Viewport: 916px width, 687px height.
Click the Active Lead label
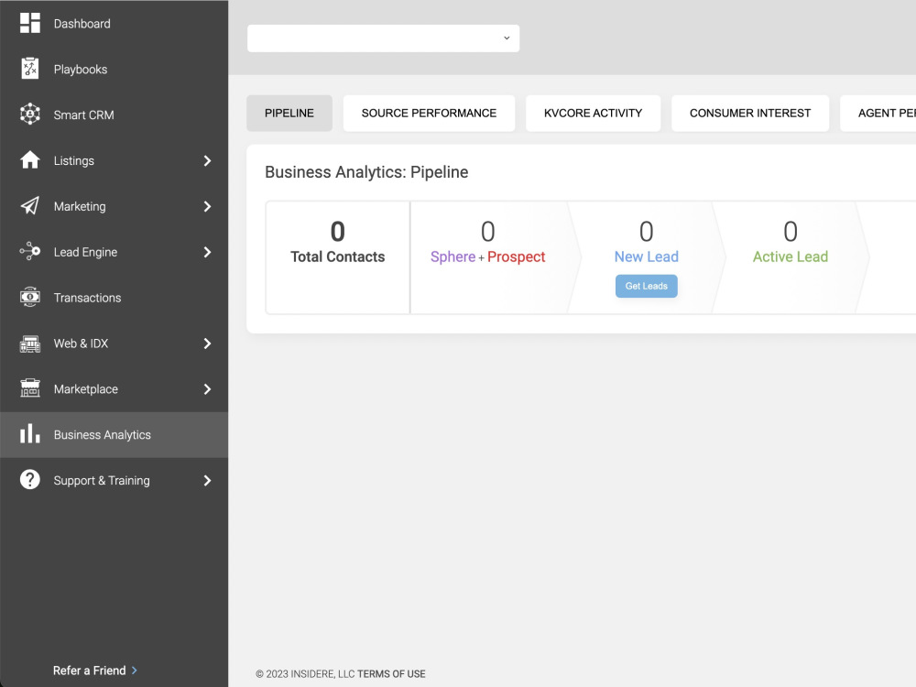point(790,256)
